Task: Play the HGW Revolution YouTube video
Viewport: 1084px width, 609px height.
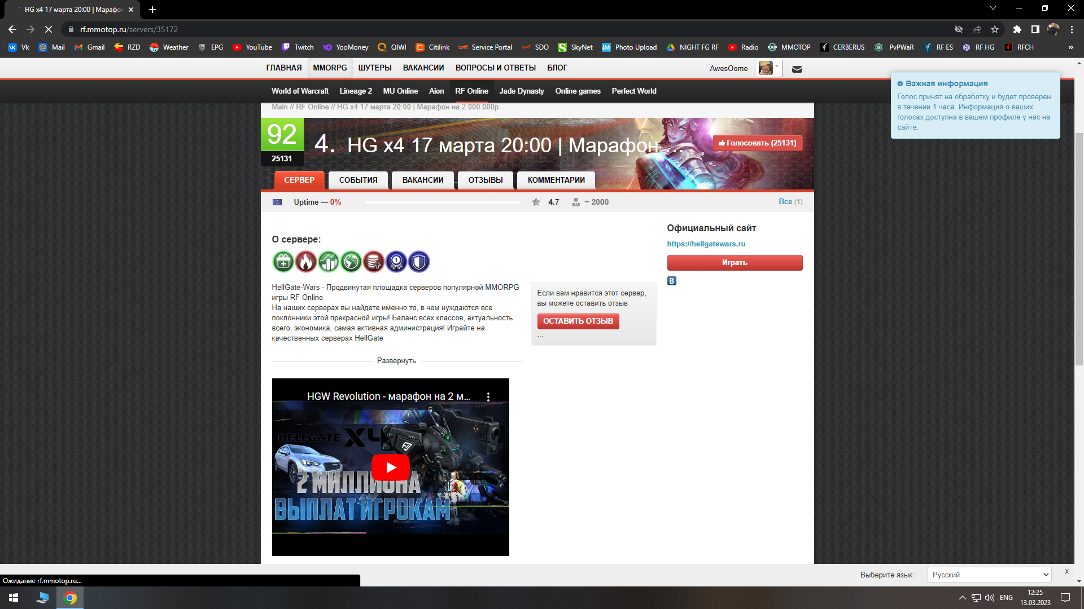Action: point(391,467)
